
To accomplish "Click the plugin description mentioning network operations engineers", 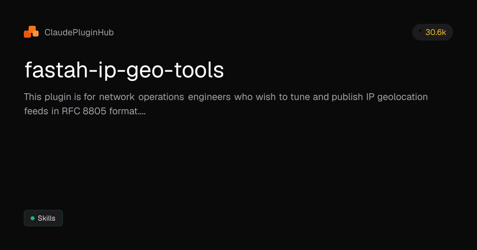I will 226,104.
